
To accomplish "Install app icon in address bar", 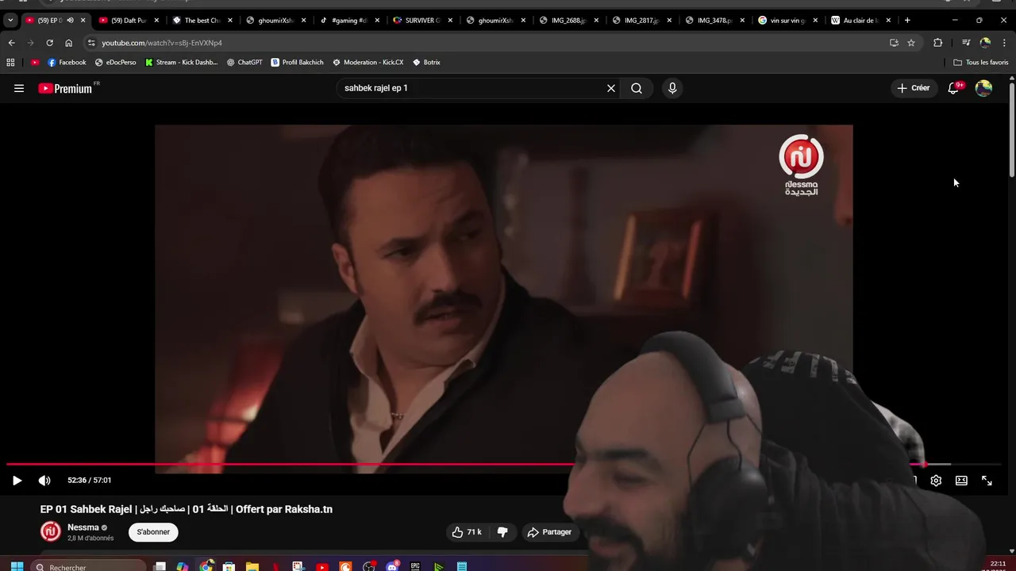I will [894, 43].
